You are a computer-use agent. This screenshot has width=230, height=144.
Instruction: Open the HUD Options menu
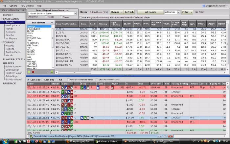click(27, 6)
